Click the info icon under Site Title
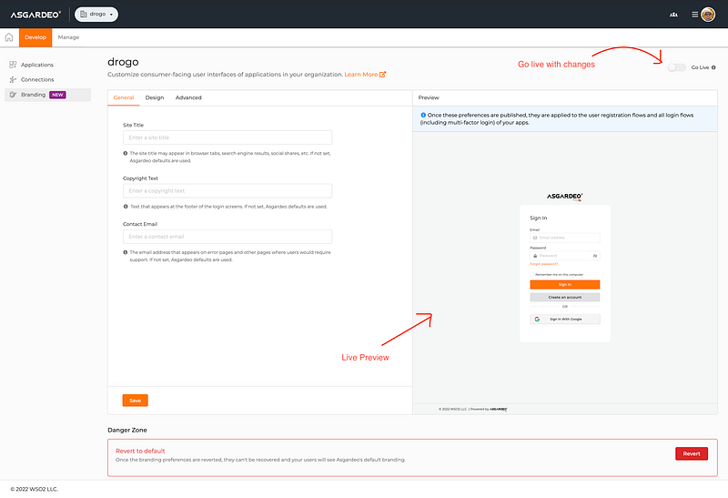The image size is (728, 498). click(126, 153)
